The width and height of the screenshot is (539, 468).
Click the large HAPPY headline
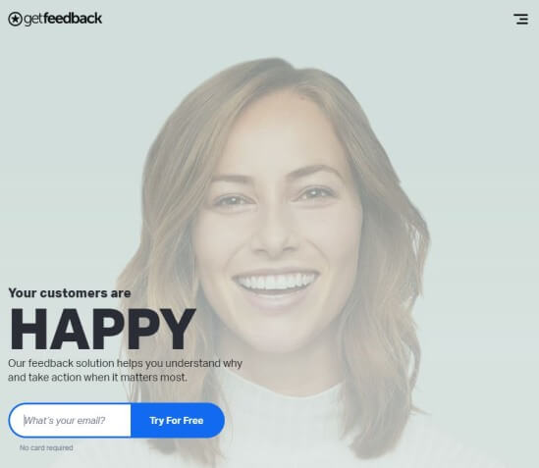point(102,330)
